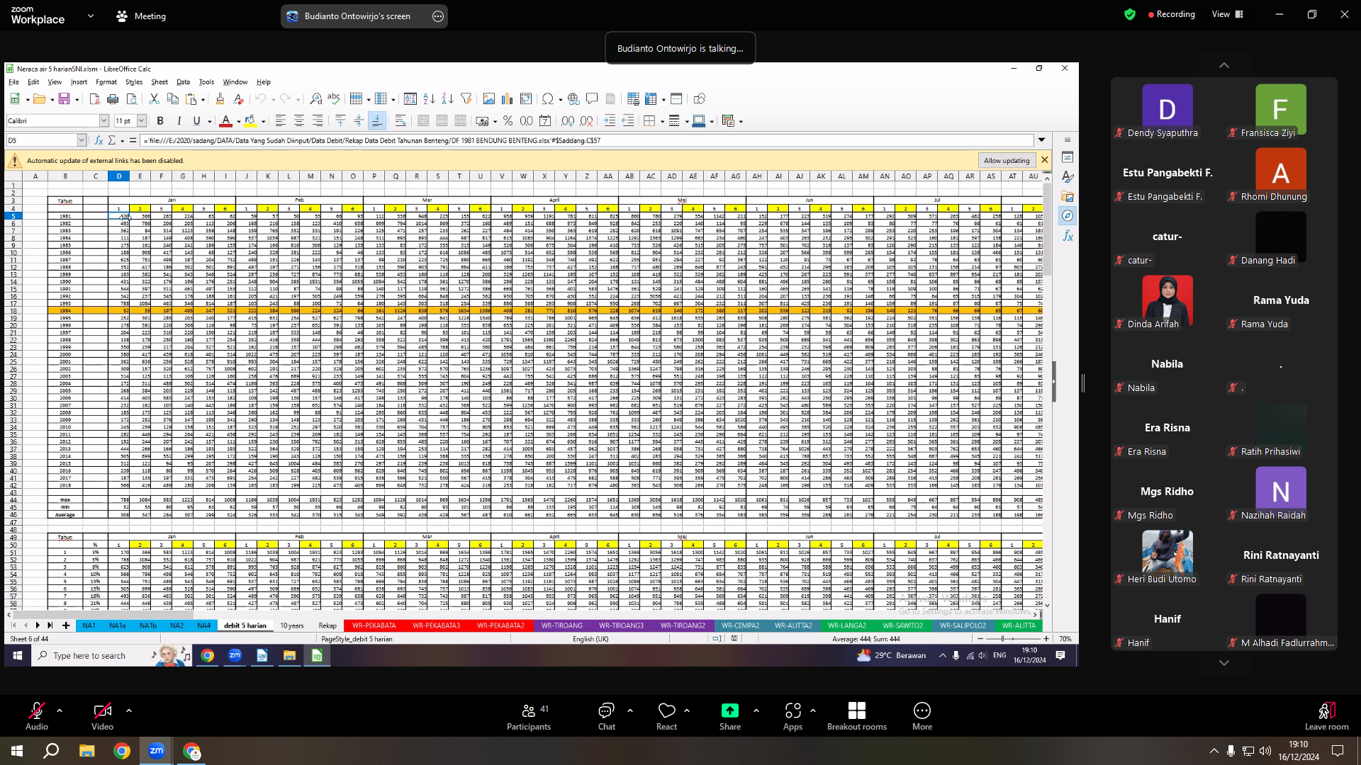Open the Name Box D5 dropdown
This screenshot has height=765, width=1361.
tap(82, 140)
